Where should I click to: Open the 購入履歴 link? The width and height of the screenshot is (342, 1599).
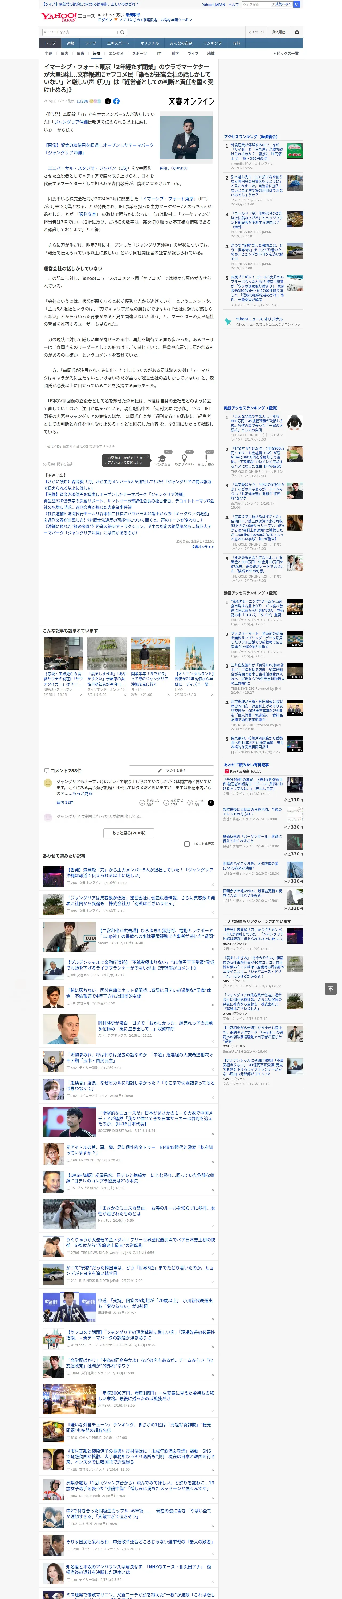[279, 32]
